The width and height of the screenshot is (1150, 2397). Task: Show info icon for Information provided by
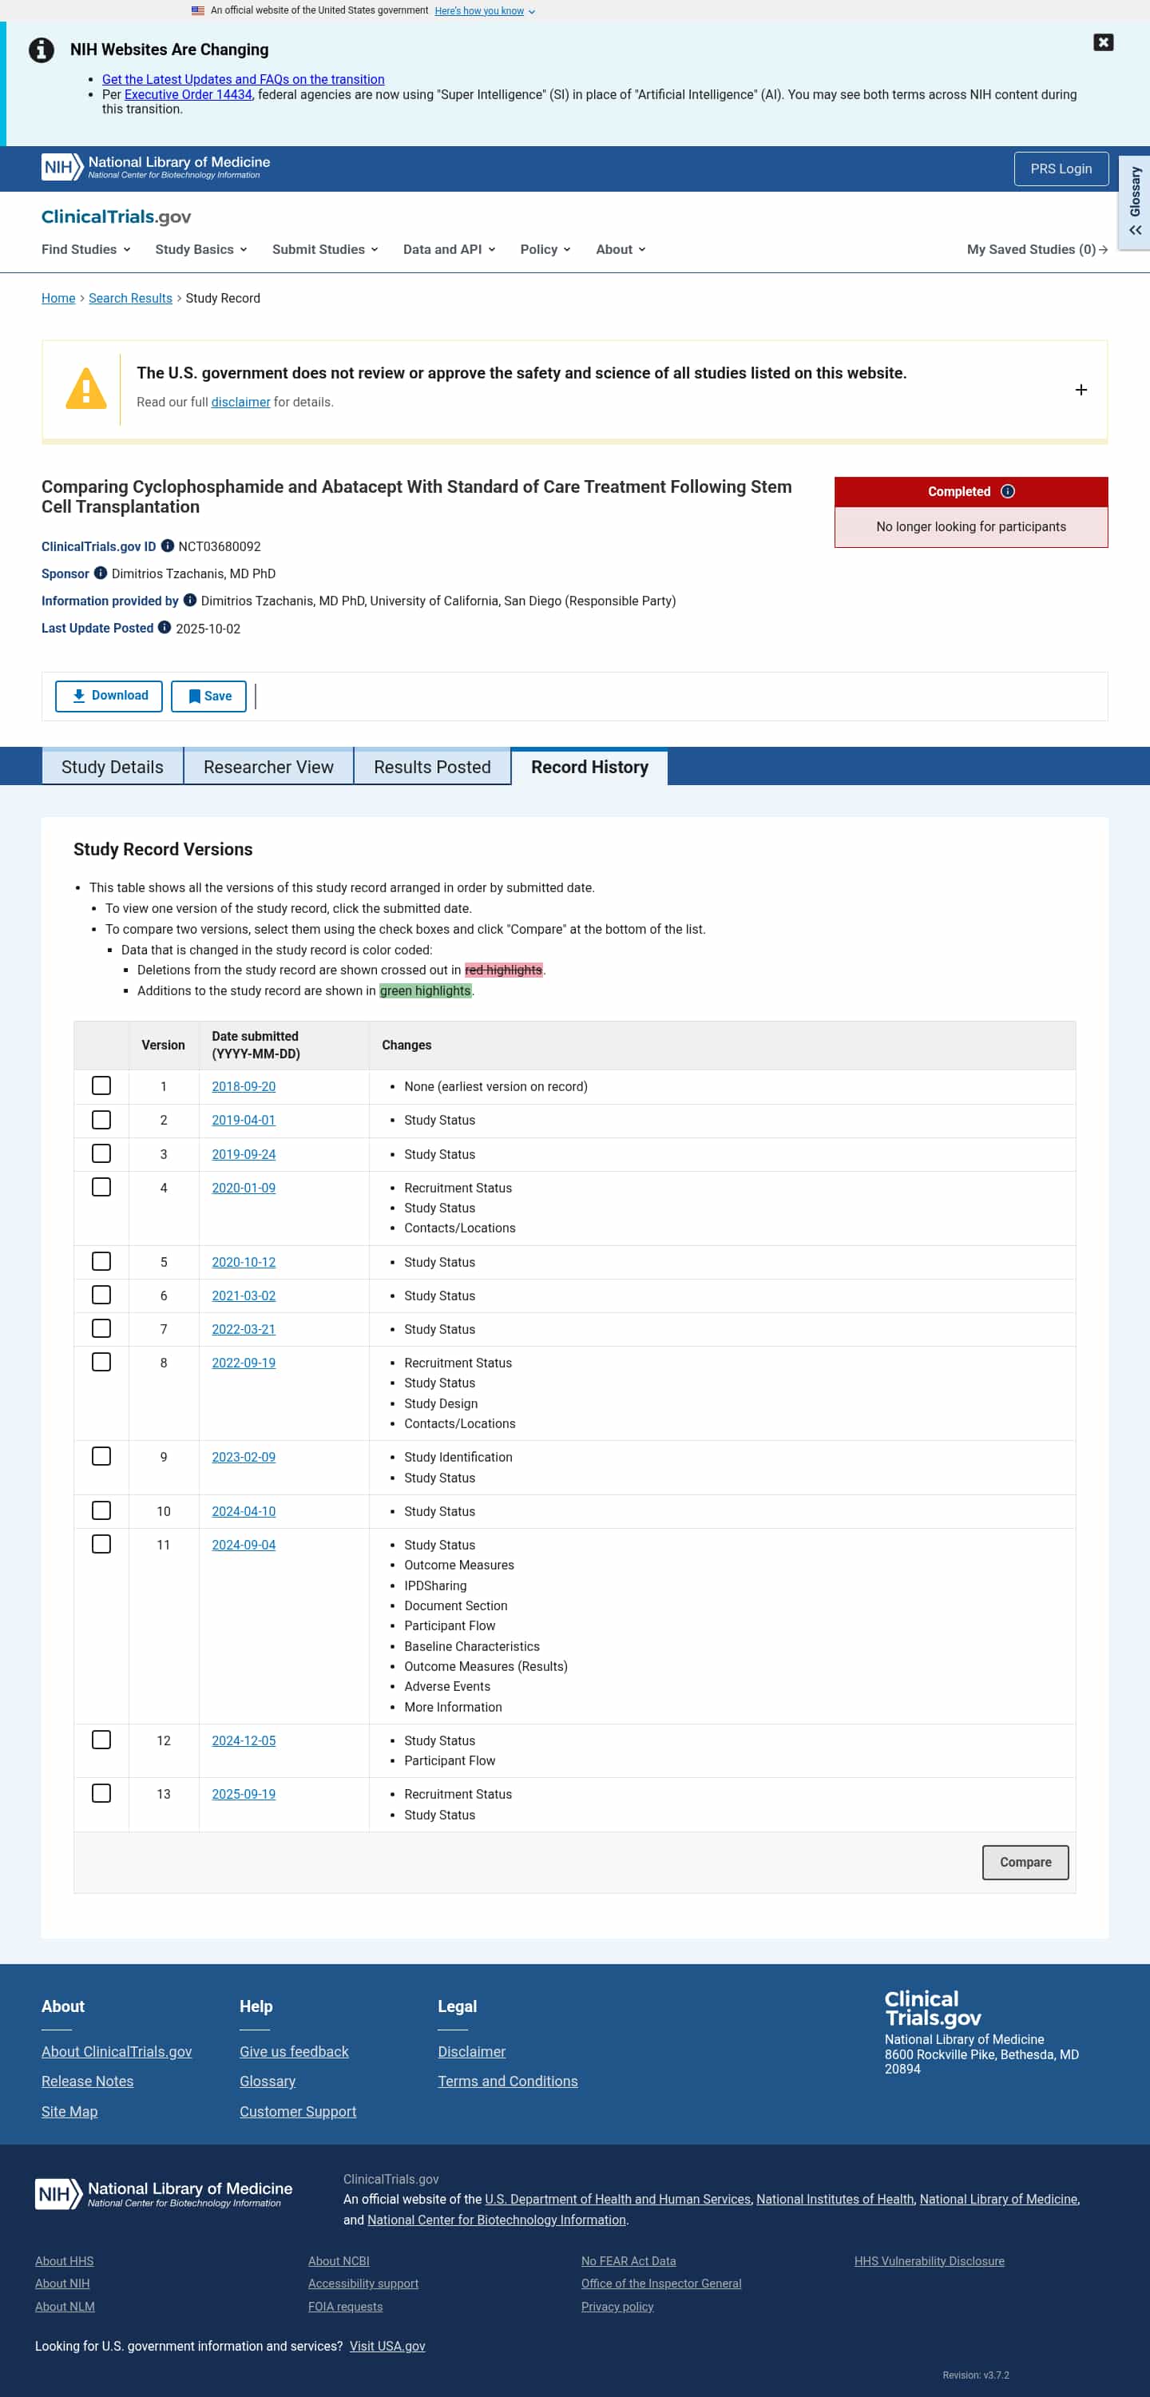[190, 600]
